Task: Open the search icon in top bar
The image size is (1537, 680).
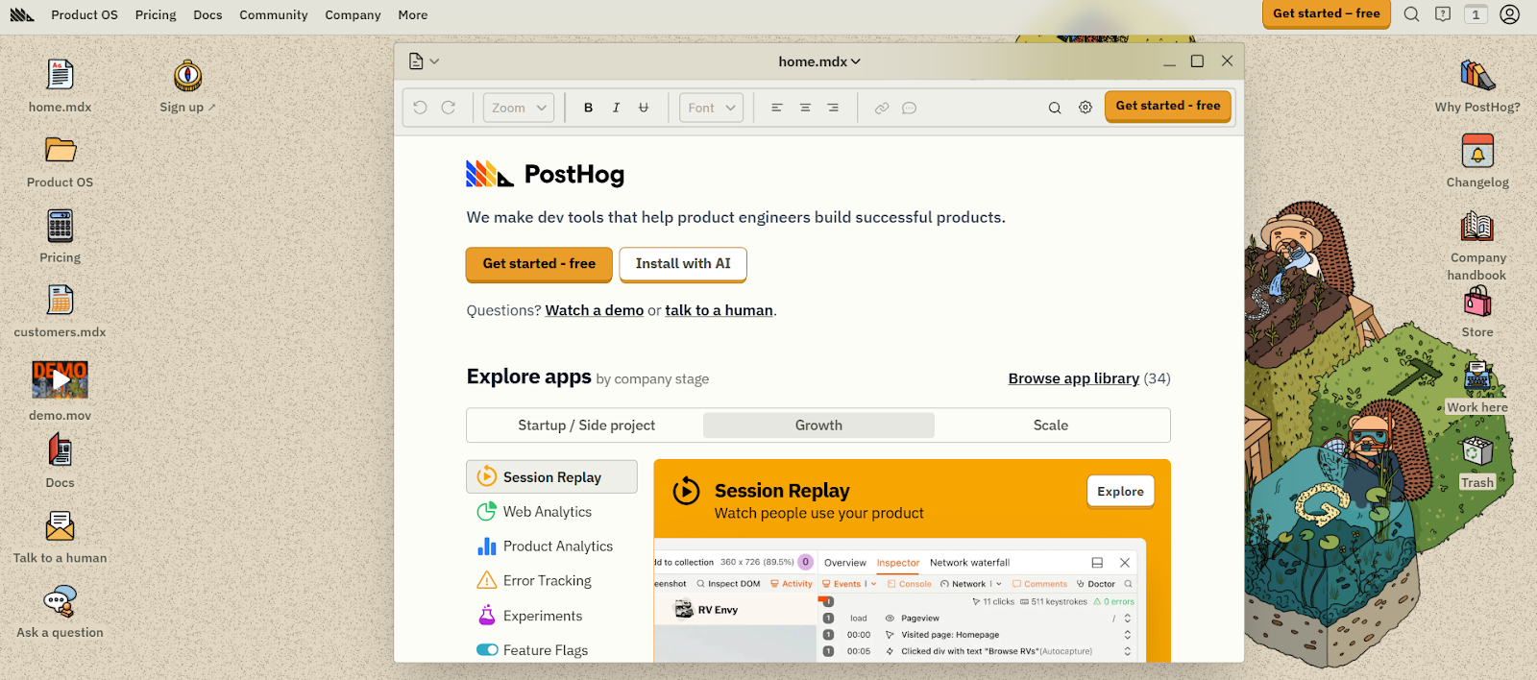Action: point(1411,14)
